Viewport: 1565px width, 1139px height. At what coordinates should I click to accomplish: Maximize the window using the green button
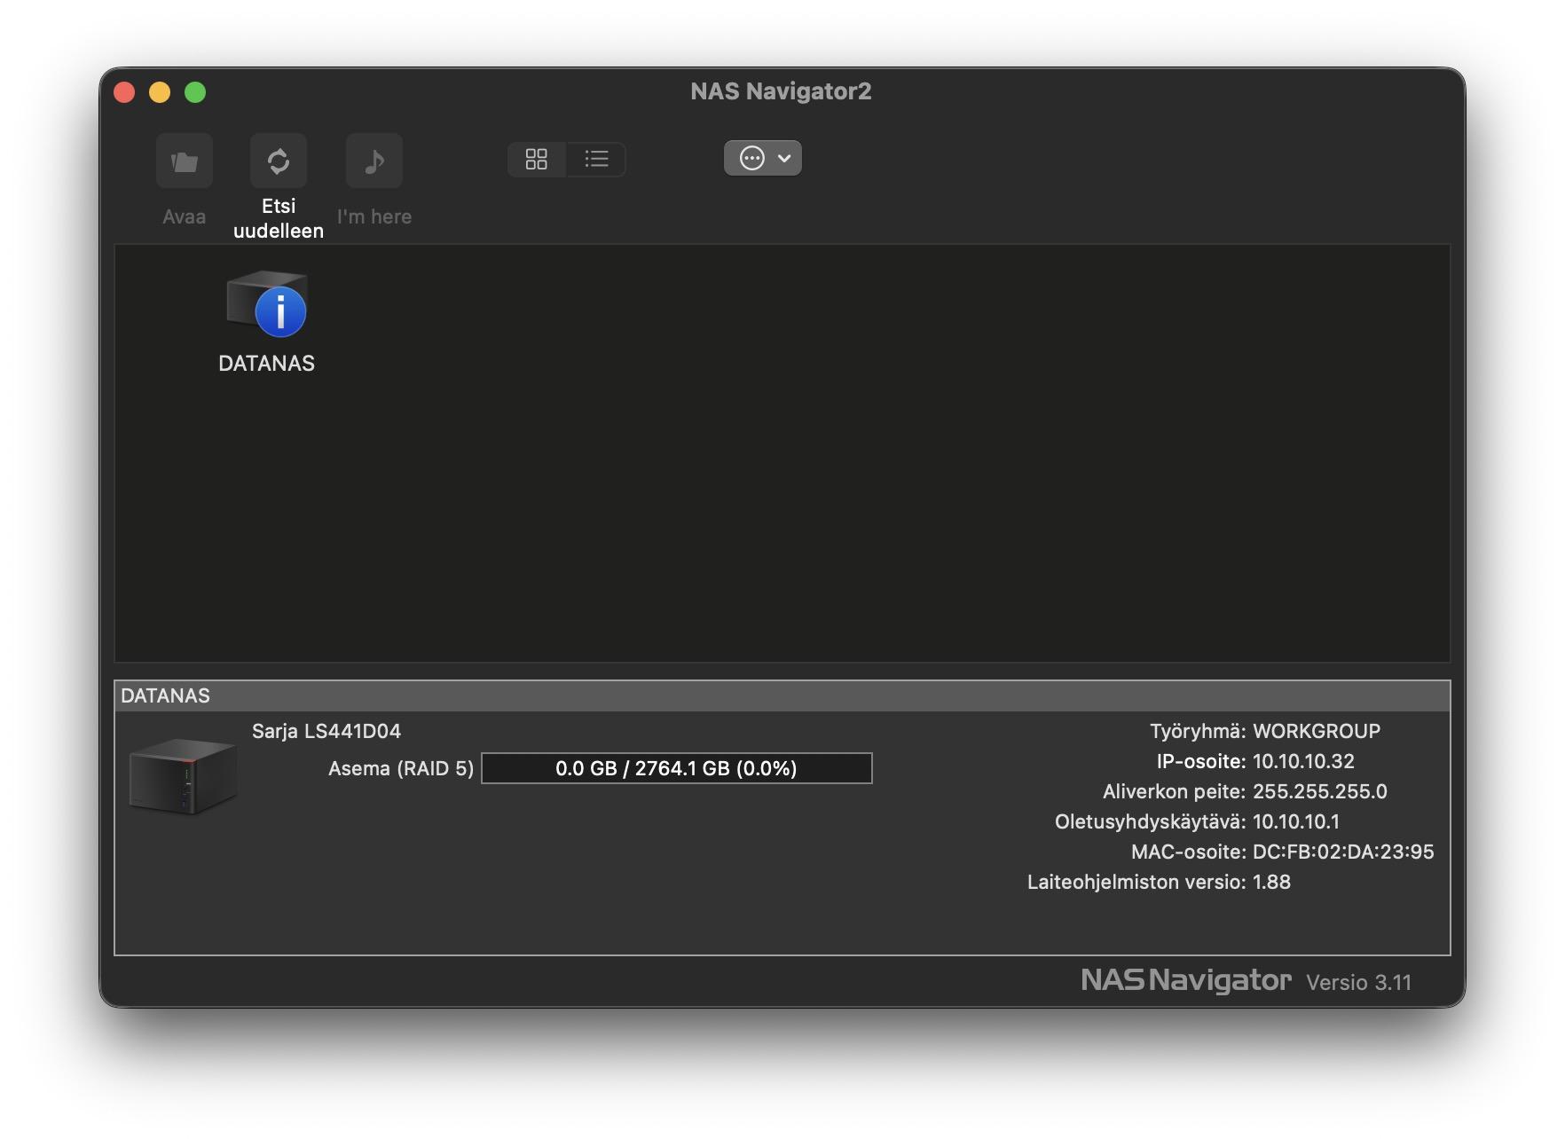click(x=195, y=92)
